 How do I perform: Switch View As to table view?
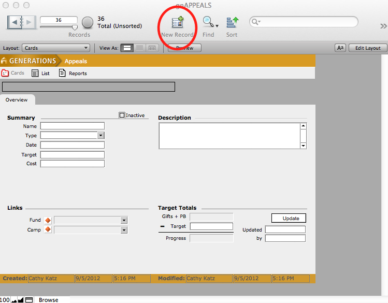pos(152,48)
